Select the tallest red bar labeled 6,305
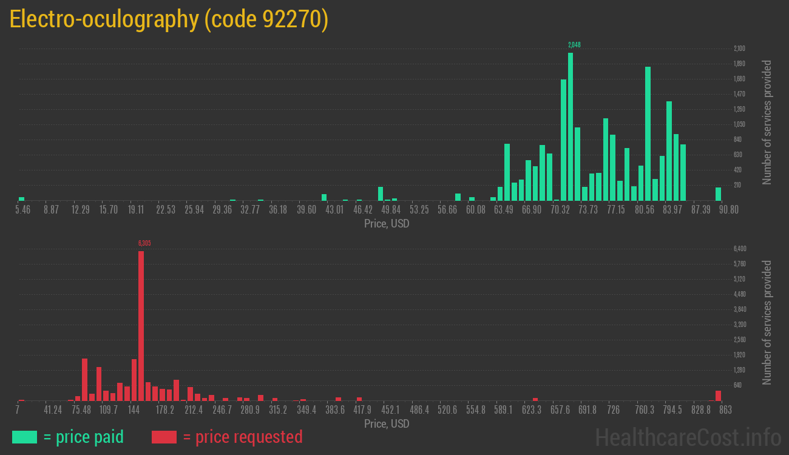This screenshot has height=455, width=789. pyautogui.click(x=141, y=326)
